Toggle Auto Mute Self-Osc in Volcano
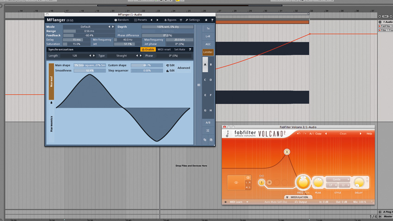Image resolution: width=393 pixels, height=221 pixels. 276,202
